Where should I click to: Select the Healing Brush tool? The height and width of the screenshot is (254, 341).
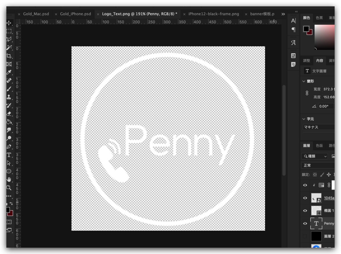(9, 80)
